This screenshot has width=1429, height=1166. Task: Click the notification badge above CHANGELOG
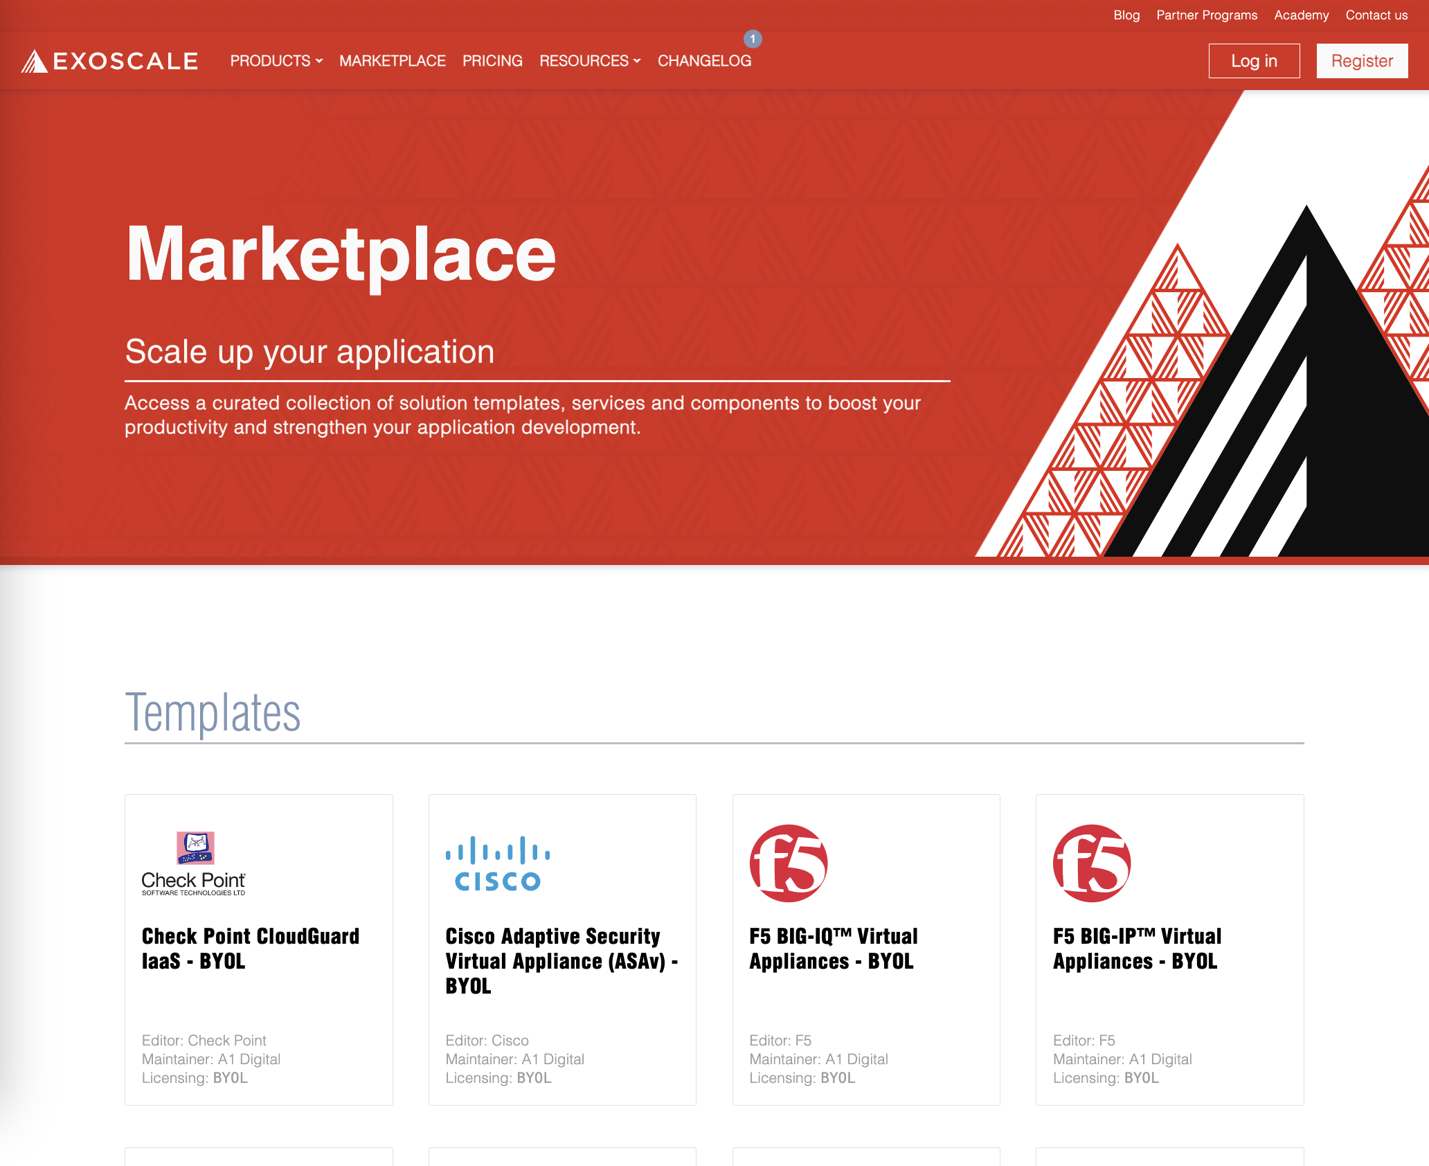(x=752, y=39)
